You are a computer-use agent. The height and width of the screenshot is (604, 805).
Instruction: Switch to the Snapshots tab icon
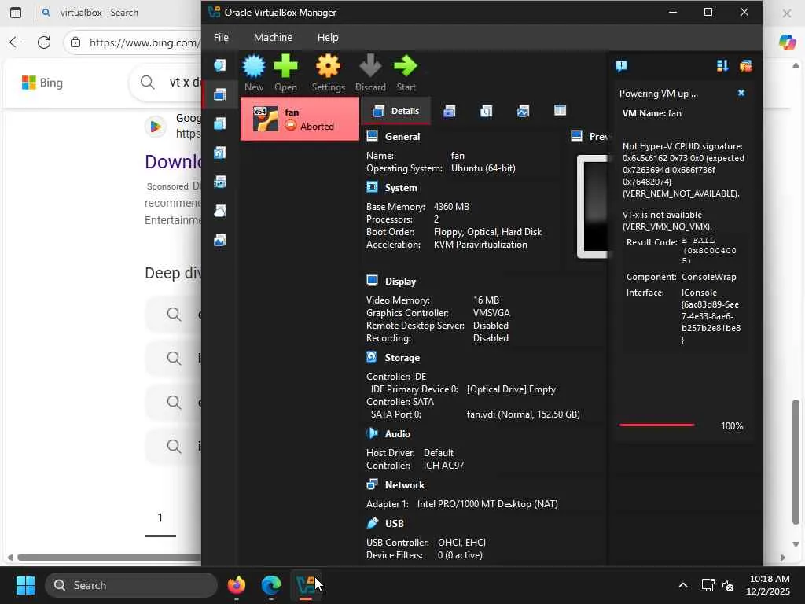pyautogui.click(x=449, y=111)
